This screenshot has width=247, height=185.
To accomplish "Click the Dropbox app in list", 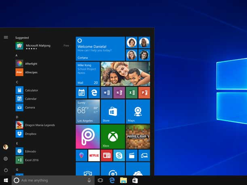I will pos(31,134).
